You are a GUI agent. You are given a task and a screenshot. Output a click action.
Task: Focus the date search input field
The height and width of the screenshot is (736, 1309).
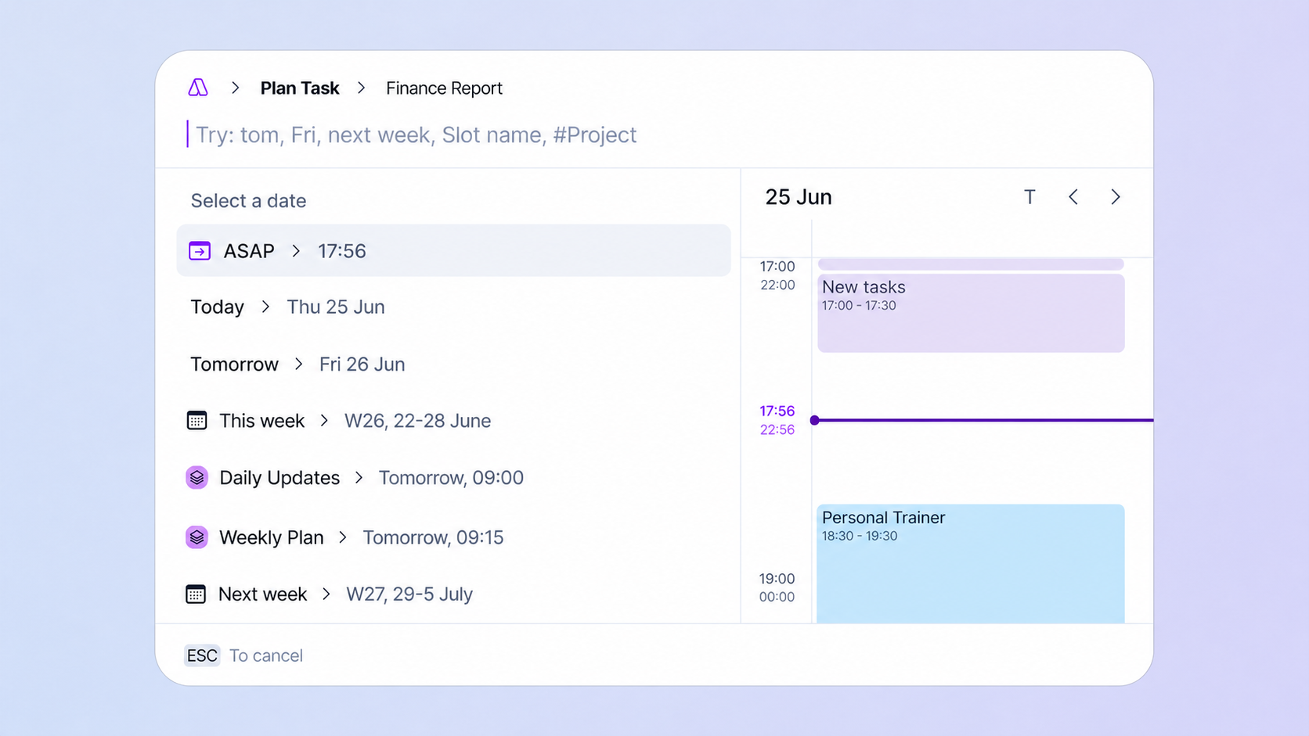tap(654, 135)
